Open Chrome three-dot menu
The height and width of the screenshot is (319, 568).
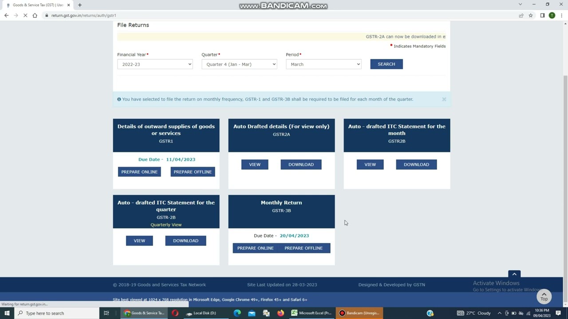tap(561, 16)
